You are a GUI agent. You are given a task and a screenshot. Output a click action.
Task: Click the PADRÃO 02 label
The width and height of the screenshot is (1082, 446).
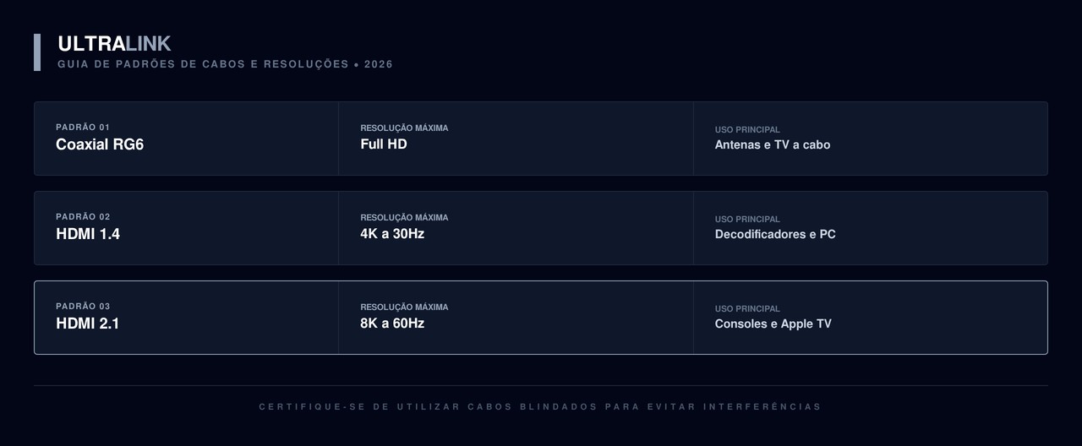(x=83, y=217)
